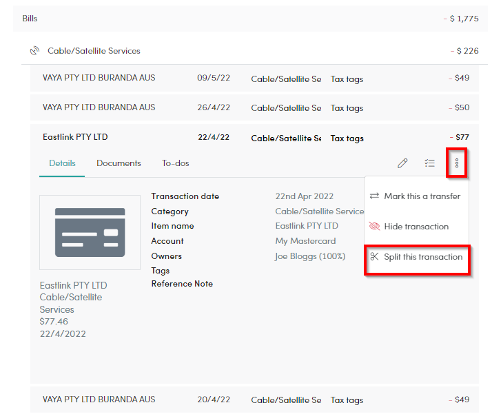Expand VAYA transaction dated 09/5/22

pyautogui.click(x=254, y=78)
